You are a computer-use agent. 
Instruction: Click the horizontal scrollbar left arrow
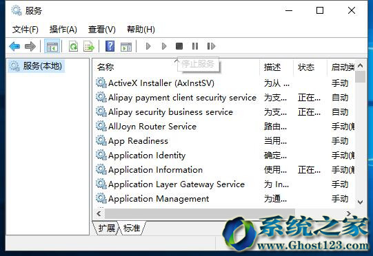click(99, 213)
